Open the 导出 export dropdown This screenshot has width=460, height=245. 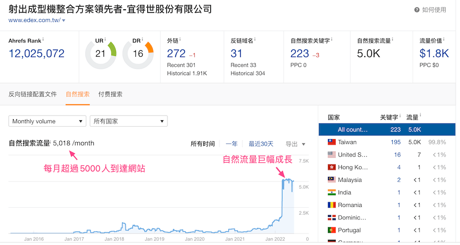(x=295, y=144)
